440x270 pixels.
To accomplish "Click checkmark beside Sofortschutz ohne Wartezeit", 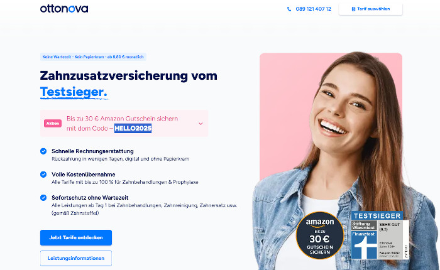I will (43, 198).
